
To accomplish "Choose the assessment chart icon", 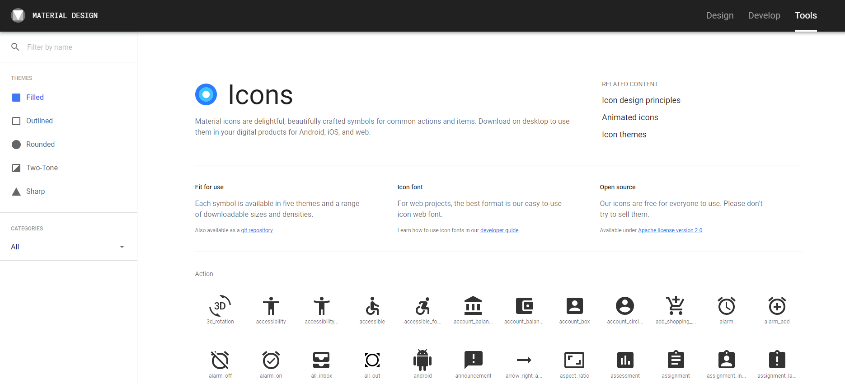I will [x=625, y=360].
